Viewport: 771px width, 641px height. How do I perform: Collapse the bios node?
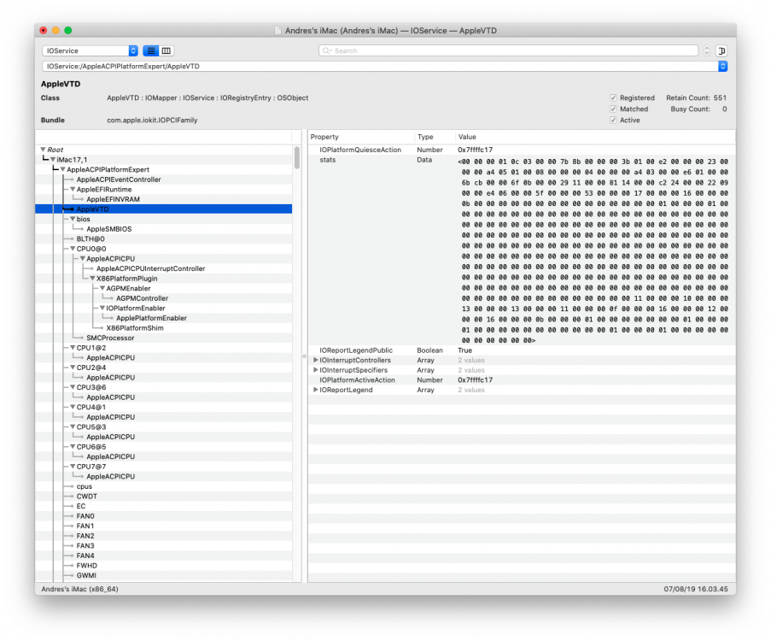(x=73, y=219)
